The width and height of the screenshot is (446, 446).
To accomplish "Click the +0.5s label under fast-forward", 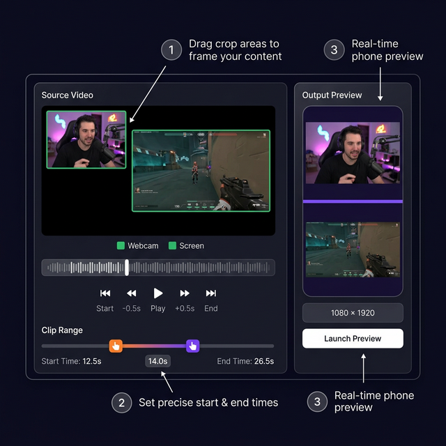I will 185,308.
